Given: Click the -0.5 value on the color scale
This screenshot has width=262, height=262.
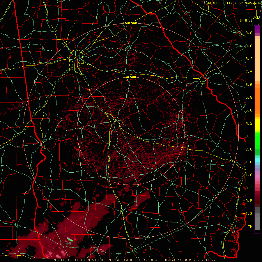Looking at the screenshot, I should pos(248,201).
